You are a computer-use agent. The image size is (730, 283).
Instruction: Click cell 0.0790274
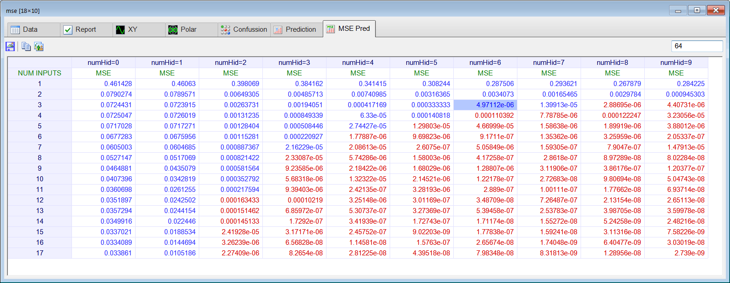pyautogui.click(x=103, y=94)
